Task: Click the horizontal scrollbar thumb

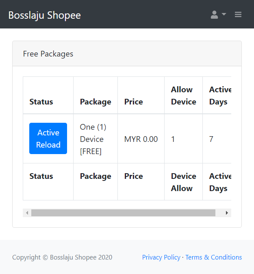Action: [x=123, y=213]
